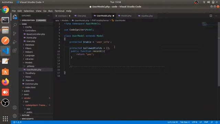Expand the Views folder
The width and height of the screenshot is (220, 124).
28,77
